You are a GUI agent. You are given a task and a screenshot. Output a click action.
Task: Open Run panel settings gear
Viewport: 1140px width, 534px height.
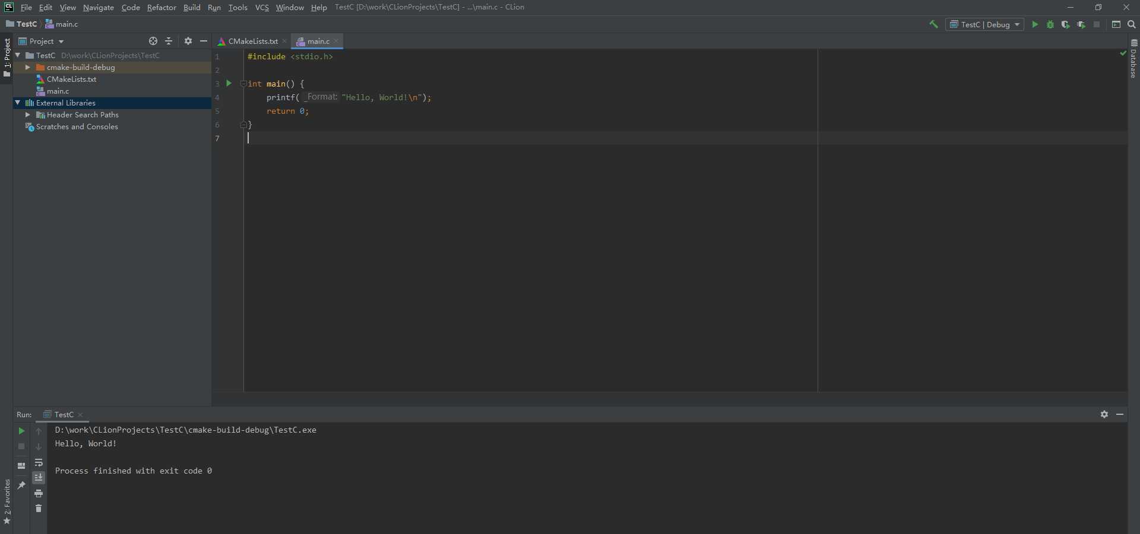[x=1104, y=414]
